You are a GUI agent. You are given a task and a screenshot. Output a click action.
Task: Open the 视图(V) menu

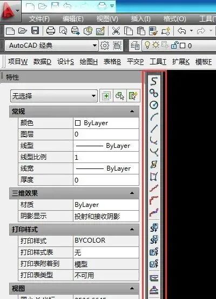pyautogui.click(x=107, y=19)
